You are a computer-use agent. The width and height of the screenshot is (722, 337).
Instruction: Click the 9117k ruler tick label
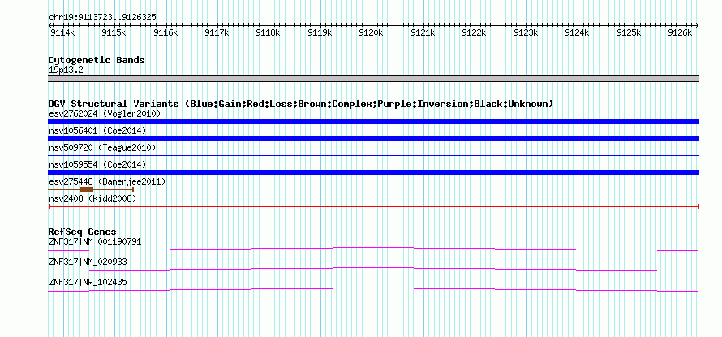[217, 32]
